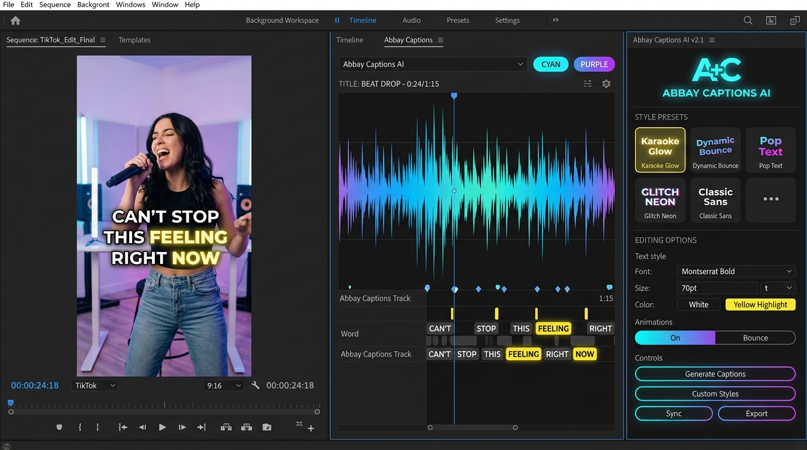Click the Extract icon in the transport bar
The width and height of the screenshot is (807, 450).
(x=246, y=428)
